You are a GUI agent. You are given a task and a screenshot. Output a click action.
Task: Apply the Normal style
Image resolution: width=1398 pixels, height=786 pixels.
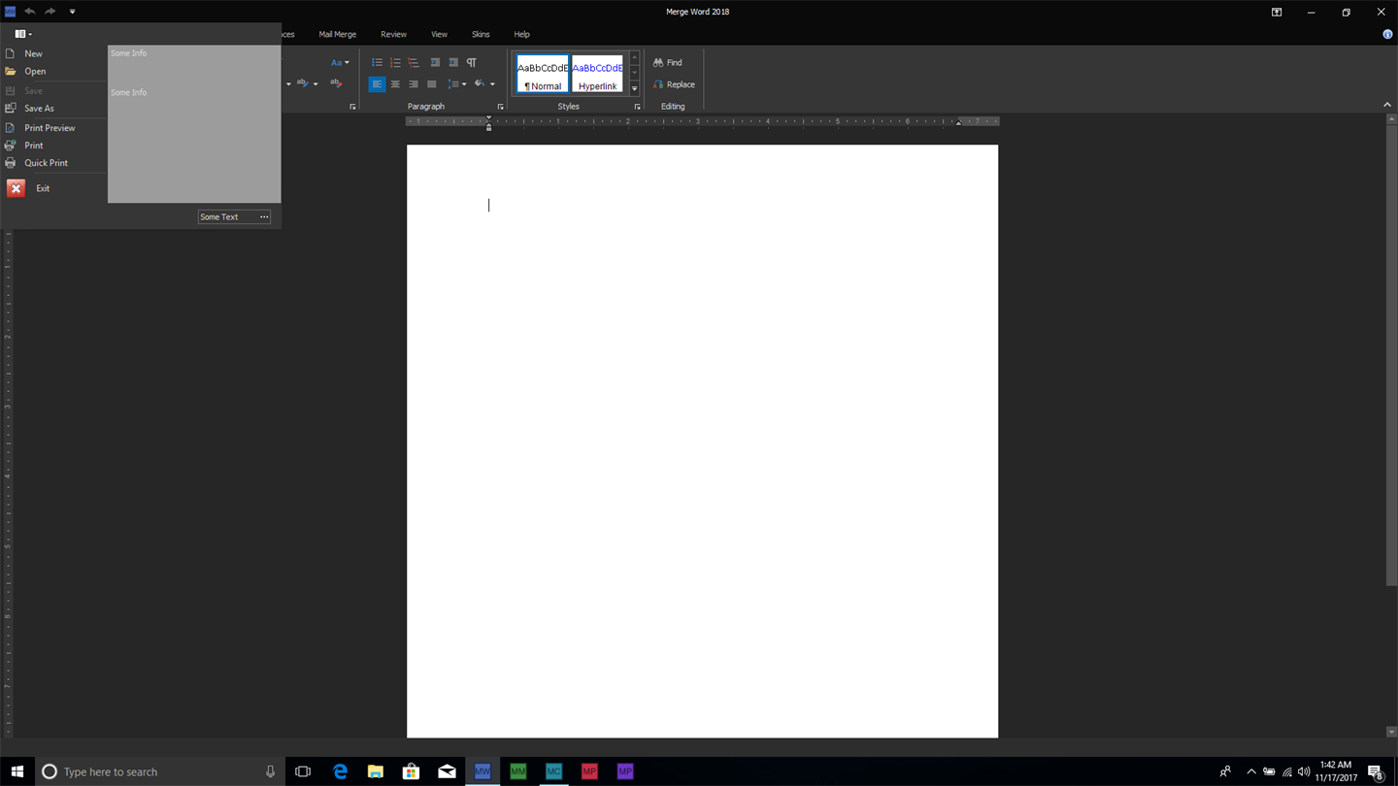tap(543, 75)
